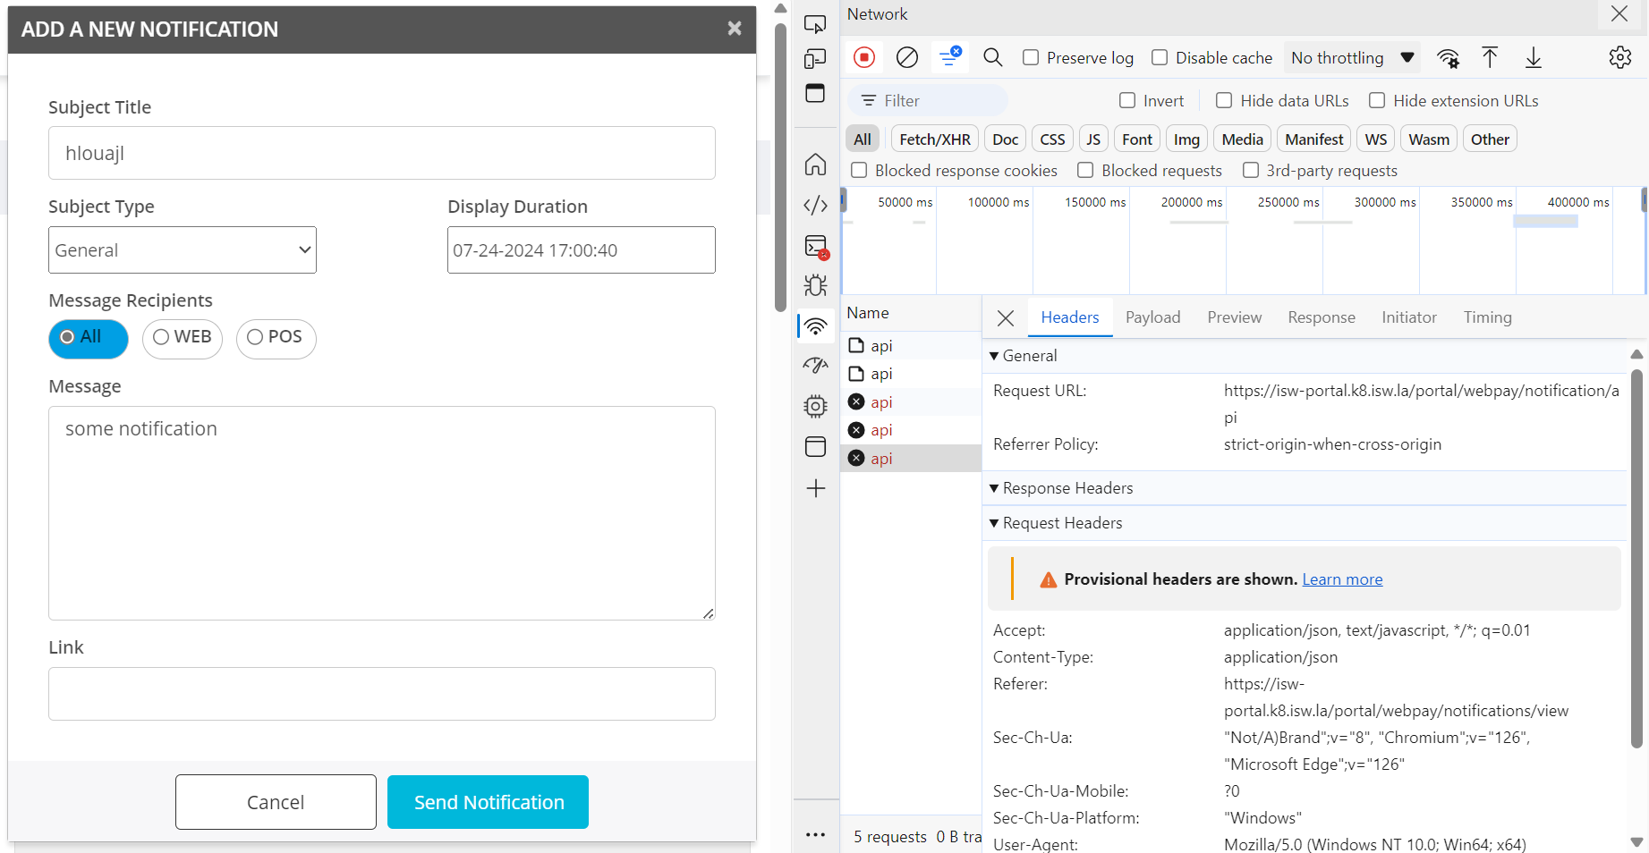
Task: Select the WEB recipients radio option
Action: pos(183,338)
